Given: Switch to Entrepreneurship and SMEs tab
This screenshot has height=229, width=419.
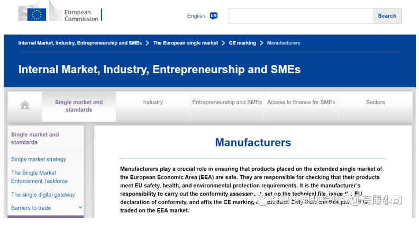Looking at the screenshot, I should 227,102.
